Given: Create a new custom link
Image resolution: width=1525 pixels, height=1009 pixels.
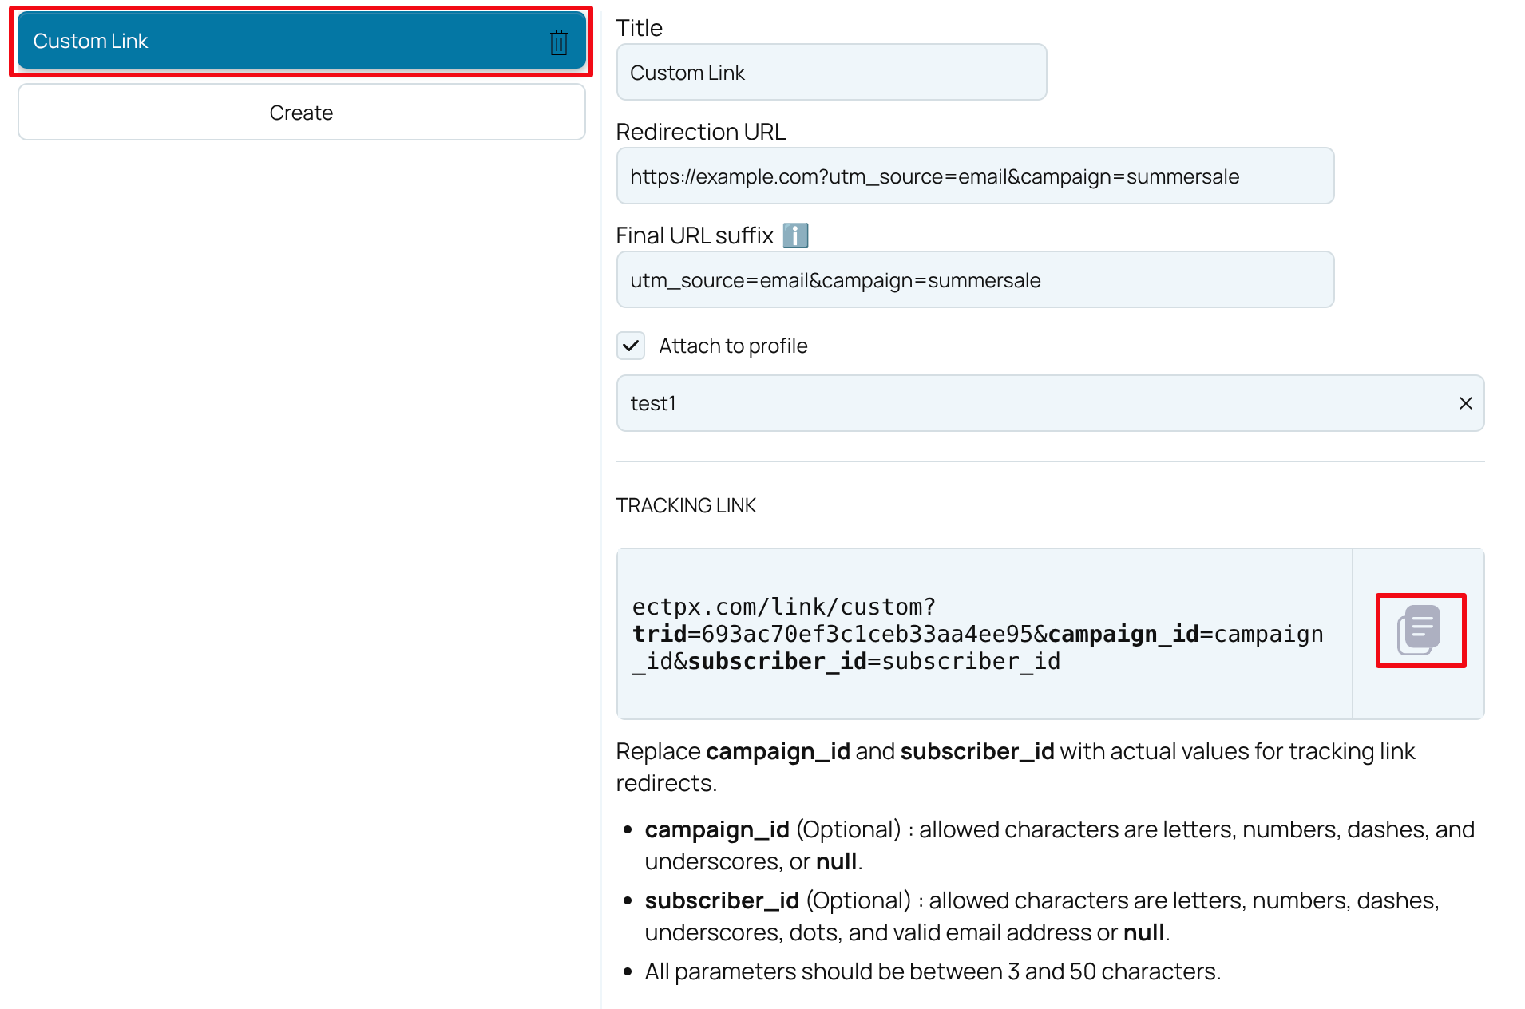Looking at the screenshot, I should click(301, 112).
